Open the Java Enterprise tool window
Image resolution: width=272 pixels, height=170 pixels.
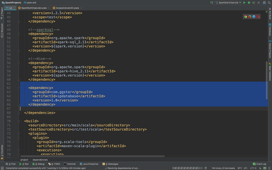pyautogui.click(x=89, y=164)
